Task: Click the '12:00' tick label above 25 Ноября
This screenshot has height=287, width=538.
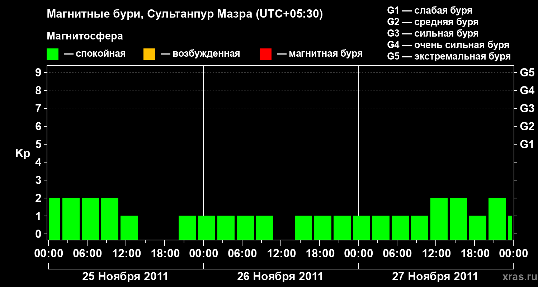Action: (126, 254)
